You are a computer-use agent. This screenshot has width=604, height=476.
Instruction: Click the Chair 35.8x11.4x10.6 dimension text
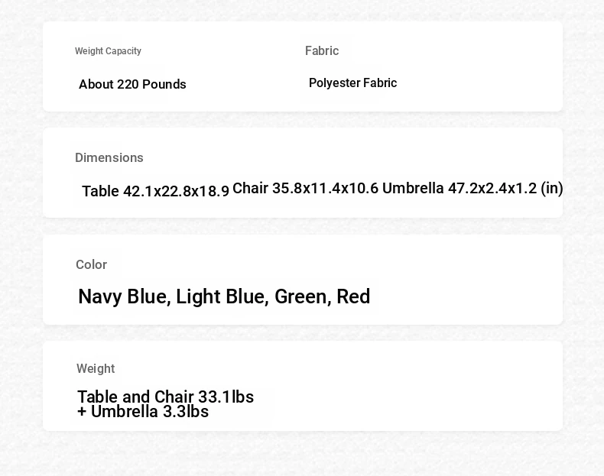click(306, 189)
